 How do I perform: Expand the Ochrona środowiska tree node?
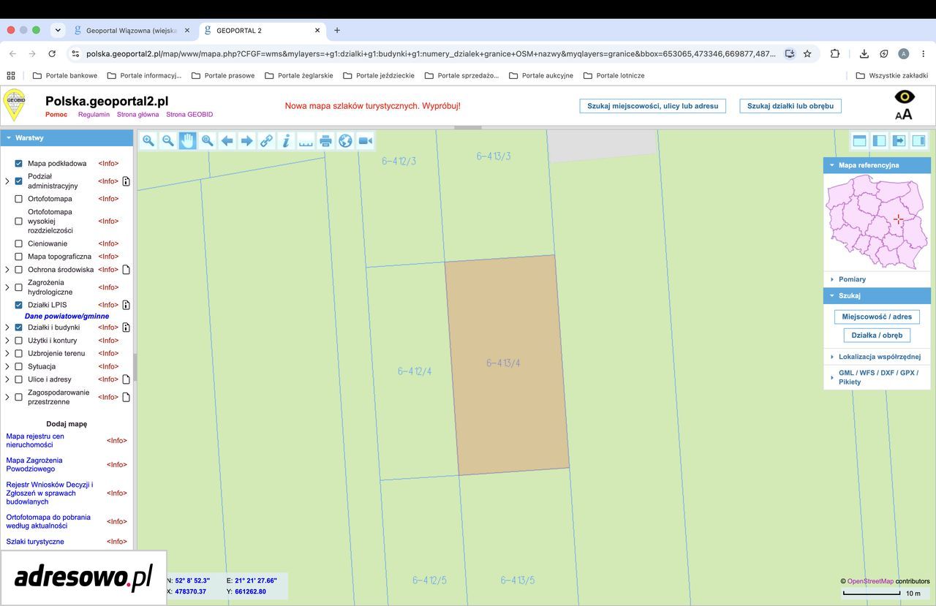(x=7, y=270)
